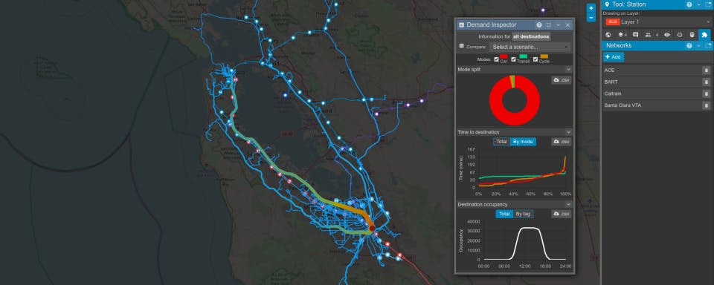This screenshot has width=714, height=285.
Task: Switch time chart to By mode
Action: 523,142
